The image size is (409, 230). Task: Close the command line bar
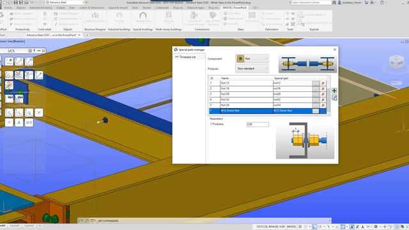click(81, 220)
